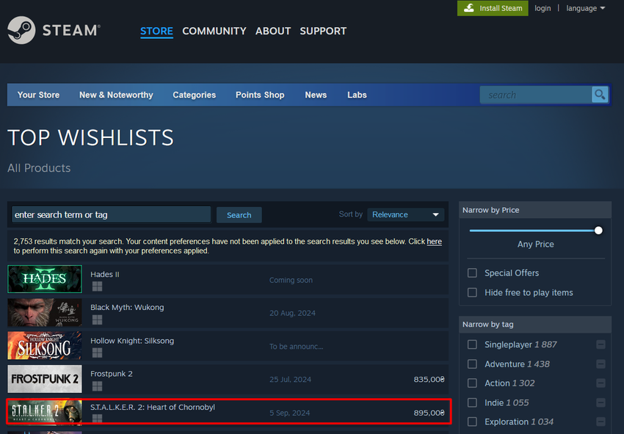Click Windows platform icon under Frostpunk 2
This screenshot has height=434, width=624.
(97, 386)
